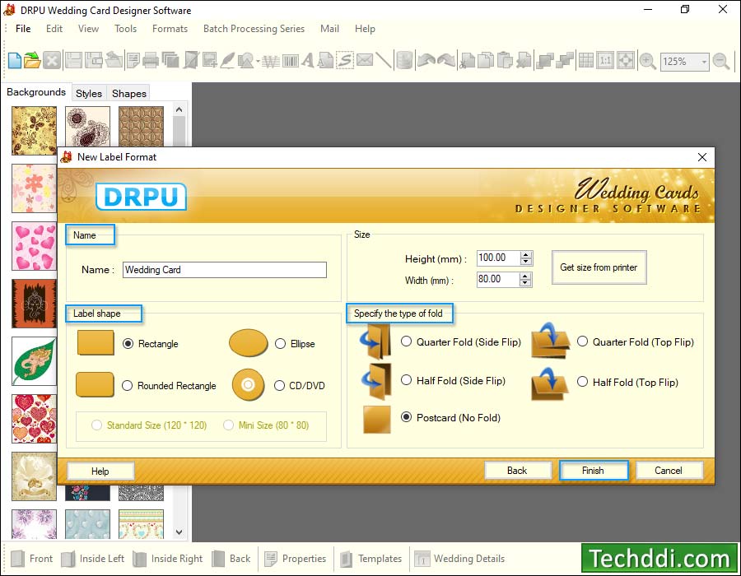Click the Name text field
The width and height of the screenshot is (741, 576).
(225, 270)
